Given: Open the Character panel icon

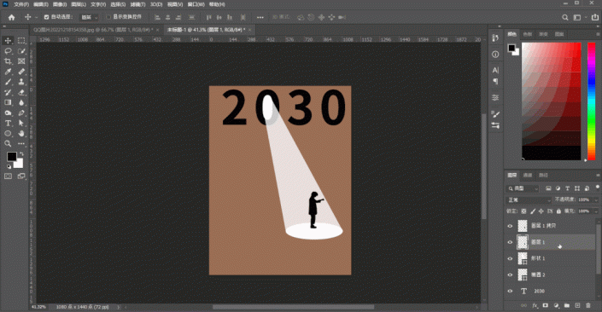Looking at the screenshot, I should 495,70.
